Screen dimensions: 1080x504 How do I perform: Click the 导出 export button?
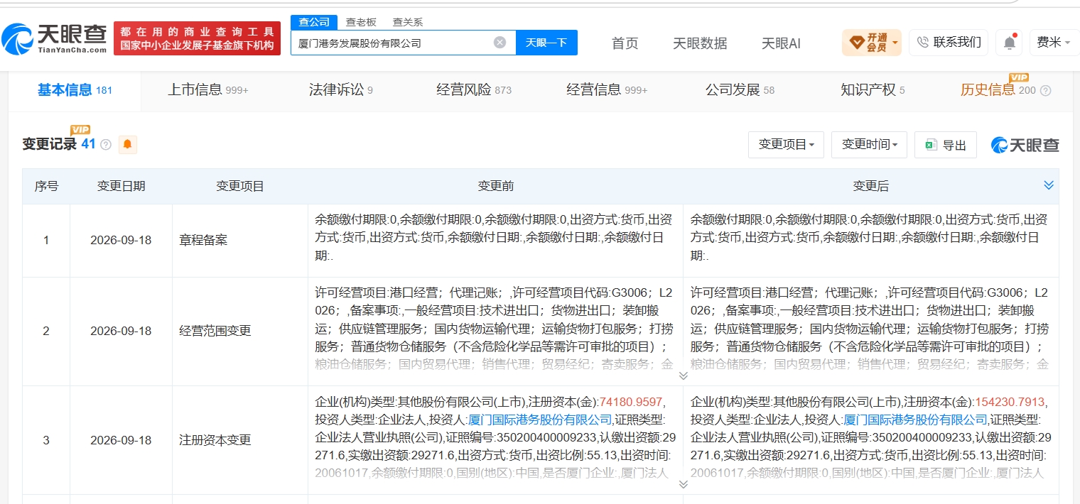pyautogui.click(x=945, y=145)
